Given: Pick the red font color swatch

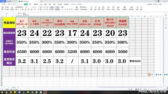Looking at the screenshot, I should tap(32, 9).
